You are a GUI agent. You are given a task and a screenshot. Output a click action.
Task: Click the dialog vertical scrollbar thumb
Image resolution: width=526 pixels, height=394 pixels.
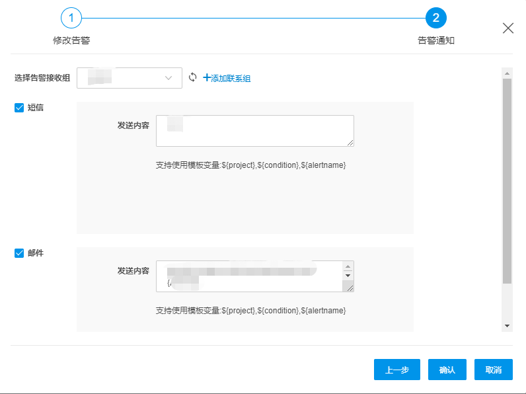[507, 181]
